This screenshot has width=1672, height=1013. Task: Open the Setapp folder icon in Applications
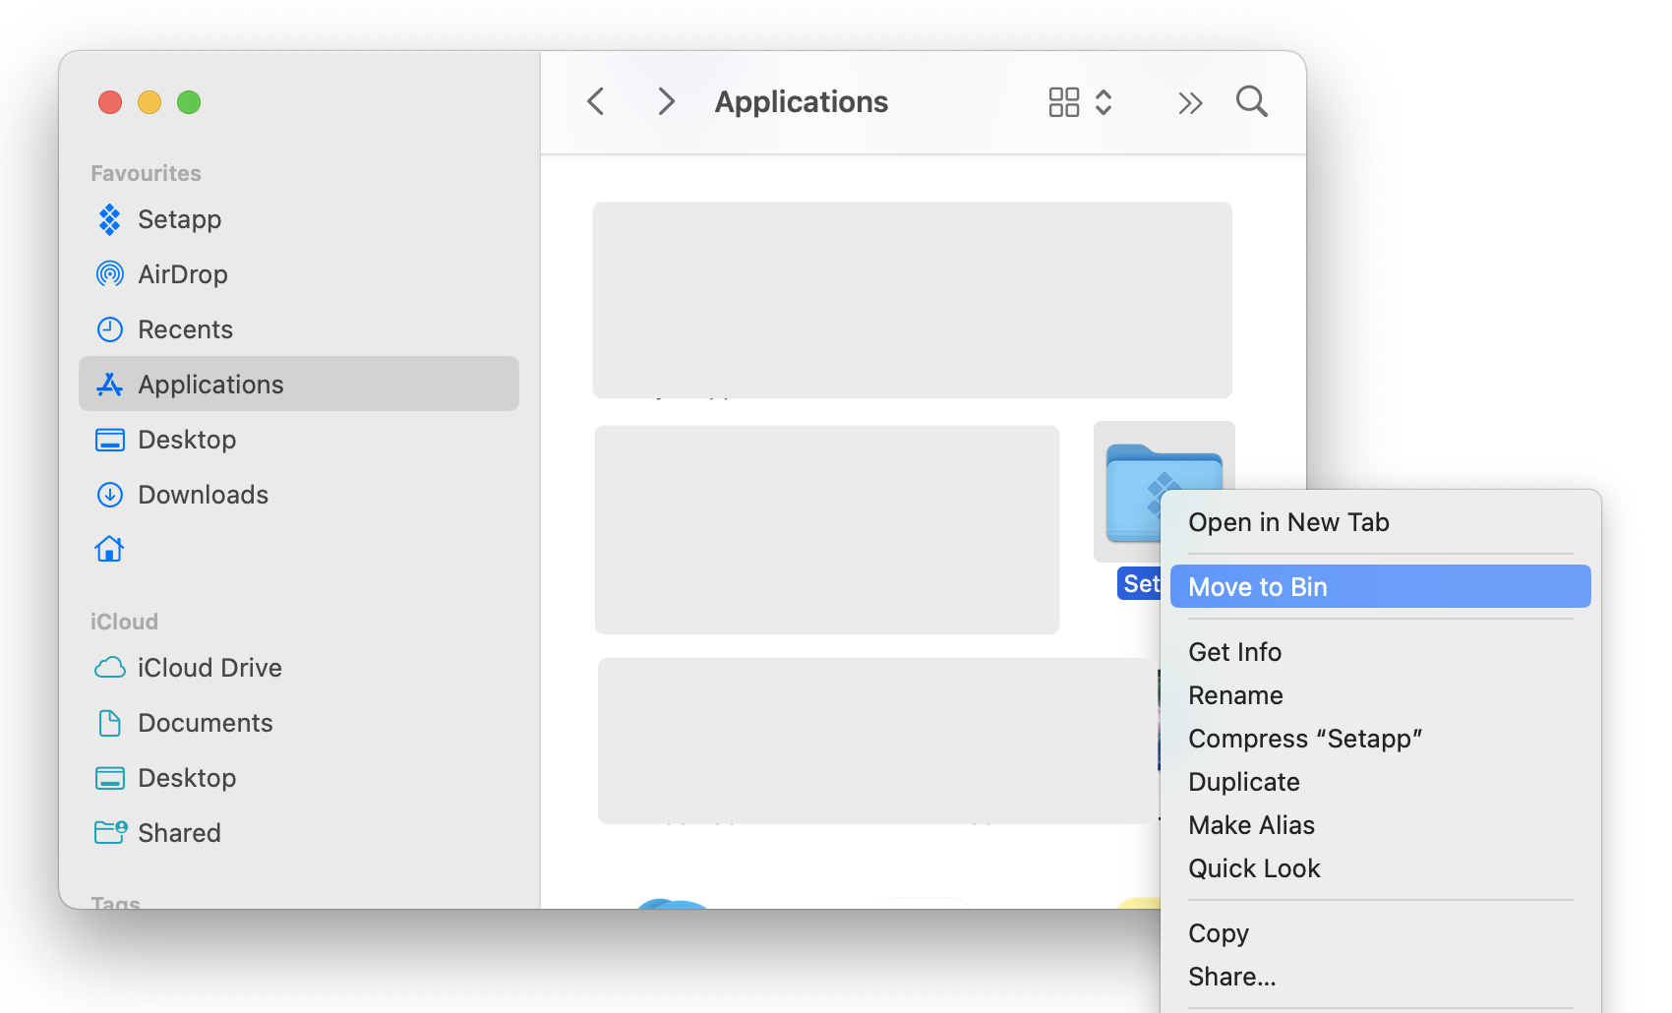(x=1164, y=492)
